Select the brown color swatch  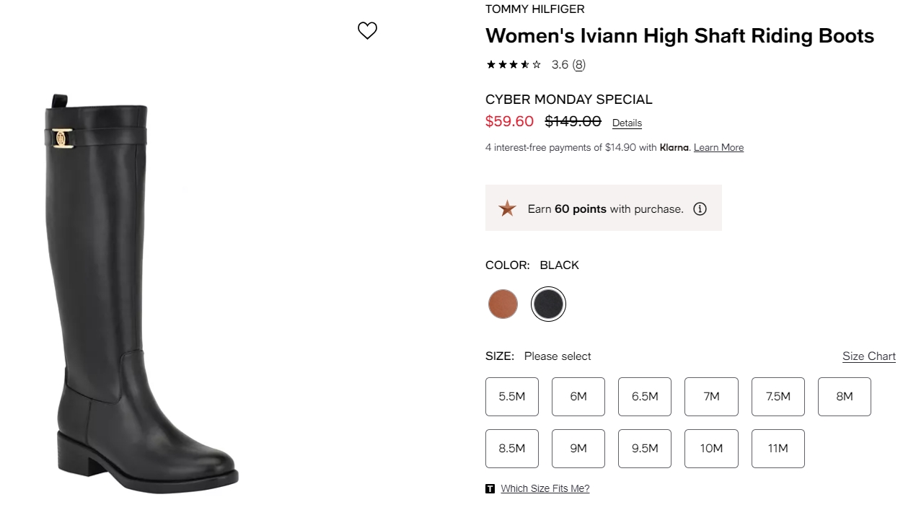503,304
